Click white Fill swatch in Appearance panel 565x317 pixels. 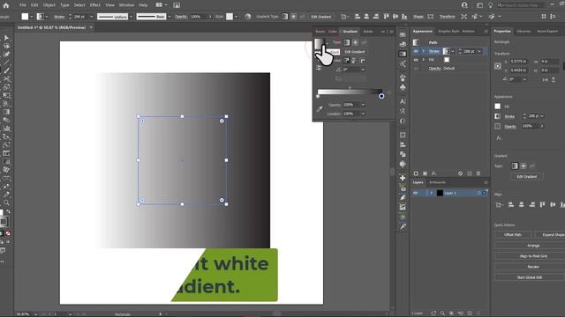[447, 60]
